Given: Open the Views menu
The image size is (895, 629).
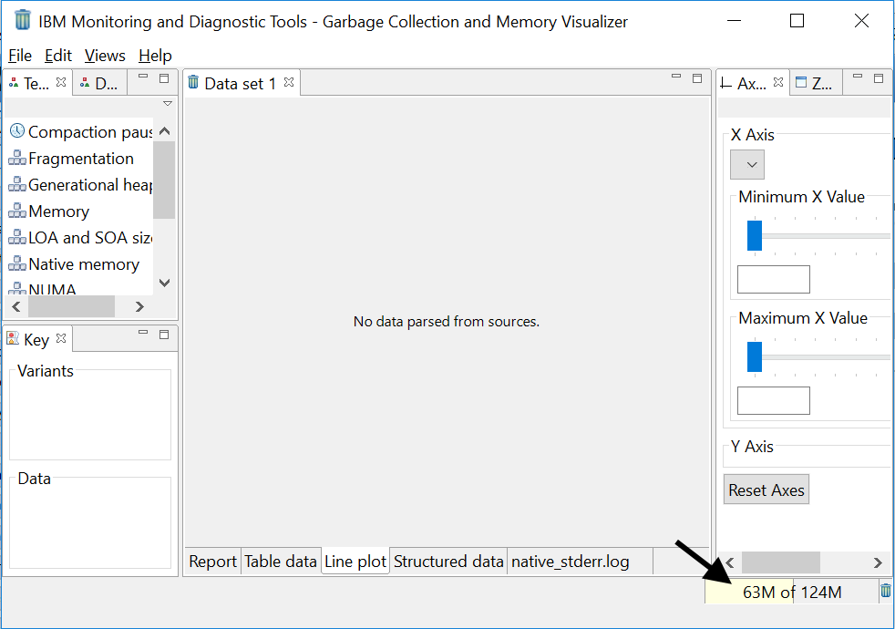Looking at the screenshot, I should point(105,56).
